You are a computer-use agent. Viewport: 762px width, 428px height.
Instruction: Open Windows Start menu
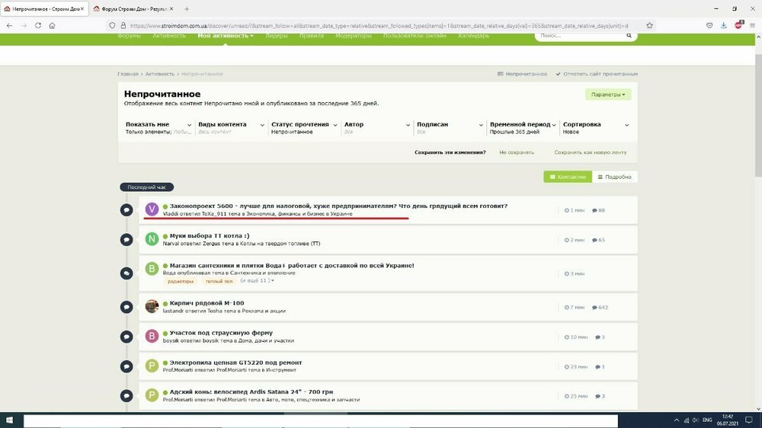coord(9,420)
